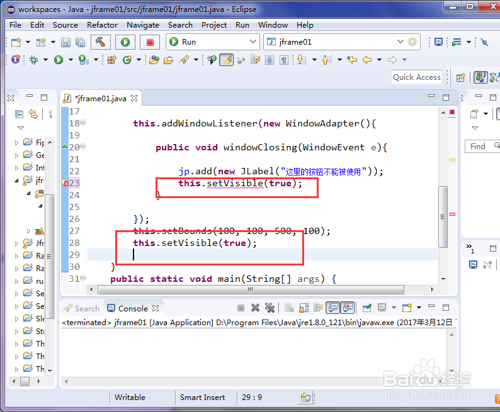Click the Debug bug icon
This screenshot has height=412, width=500.
click(x=33, y=60)
